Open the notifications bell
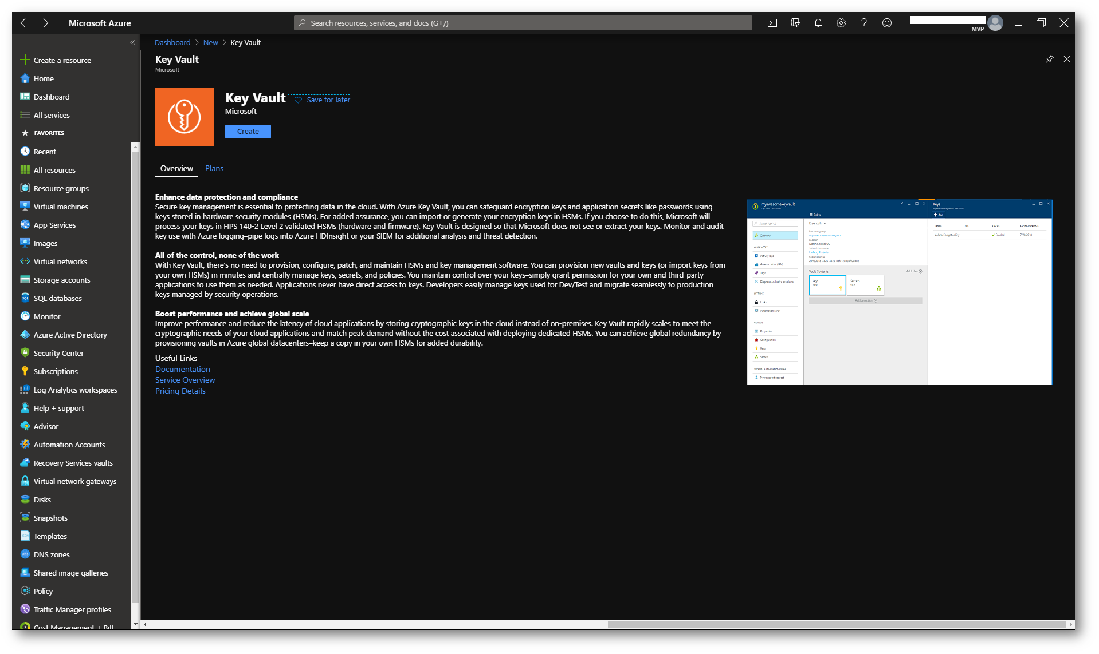The height and width of the screenshot is (654, 1099). (x=818, y=23)
